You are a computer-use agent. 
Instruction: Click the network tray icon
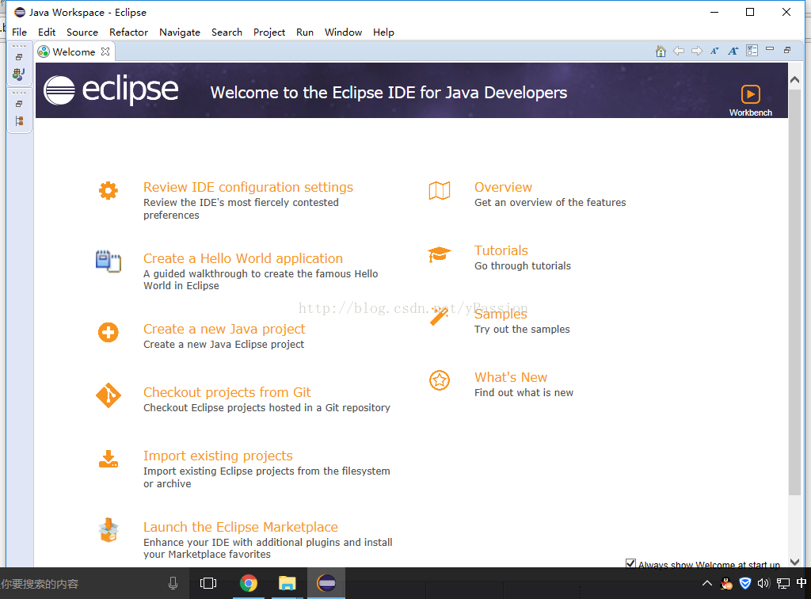coord(783,583)
